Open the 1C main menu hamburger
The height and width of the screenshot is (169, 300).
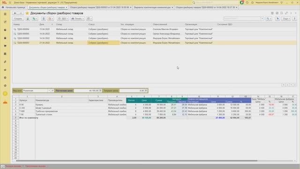click(x=10, y=2)
